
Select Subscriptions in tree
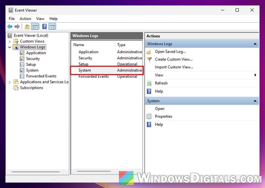(x=31, y=88)
